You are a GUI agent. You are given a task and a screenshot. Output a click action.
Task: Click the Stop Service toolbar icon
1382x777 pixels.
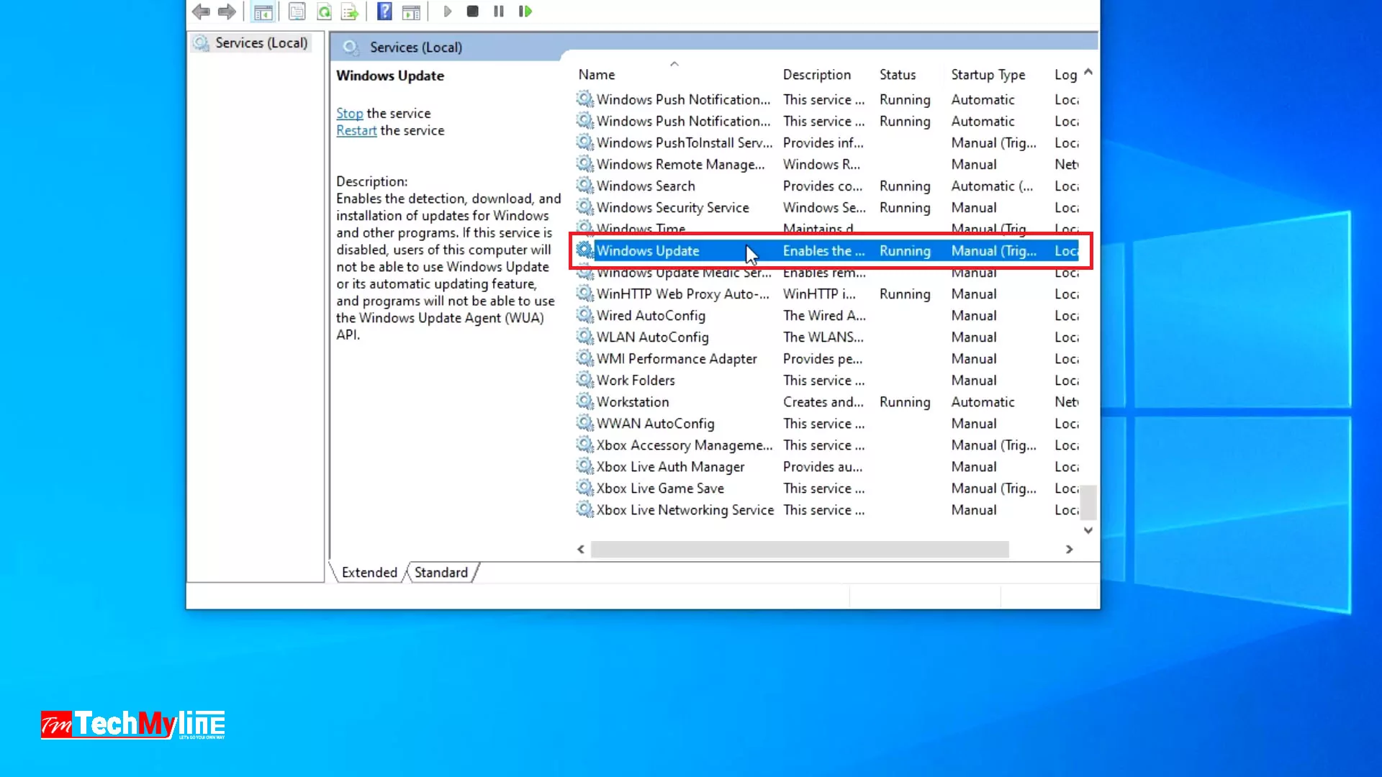(472, 12)
